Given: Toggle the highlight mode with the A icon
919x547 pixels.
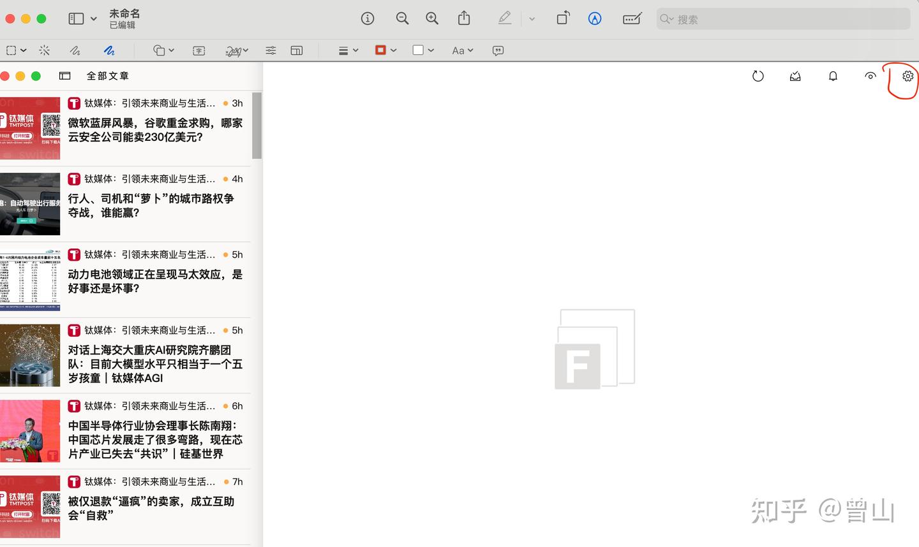Looking at the screenshot, I should (595, 18).
